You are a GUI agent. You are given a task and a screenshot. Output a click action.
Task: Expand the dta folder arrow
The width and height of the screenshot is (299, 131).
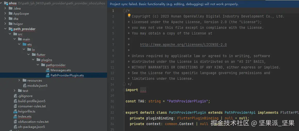(5, 19)
